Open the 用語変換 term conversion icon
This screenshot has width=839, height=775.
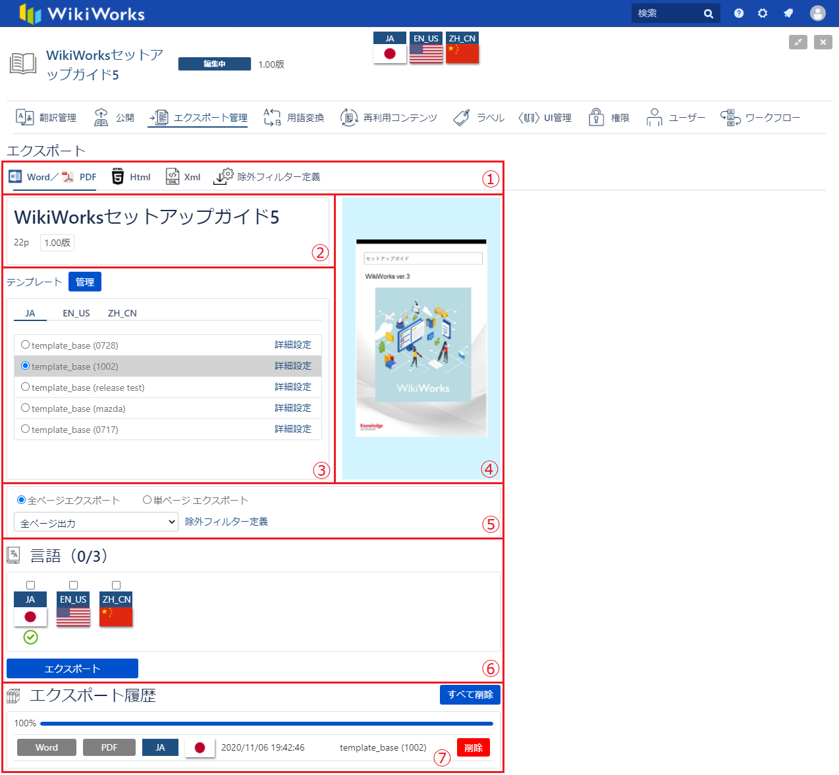coord(272,117)
